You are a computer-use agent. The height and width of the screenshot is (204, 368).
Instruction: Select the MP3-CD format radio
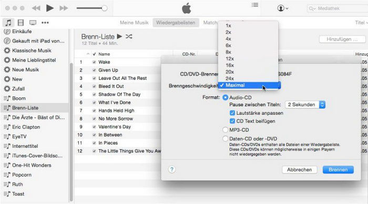(226, 130)
